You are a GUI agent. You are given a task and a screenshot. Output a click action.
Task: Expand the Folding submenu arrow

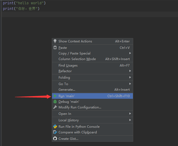(130, 77)
